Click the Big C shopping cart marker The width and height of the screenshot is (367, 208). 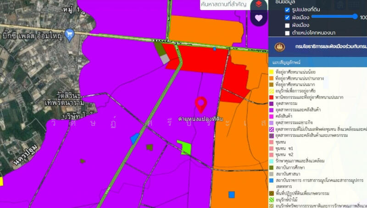[70, 34]
